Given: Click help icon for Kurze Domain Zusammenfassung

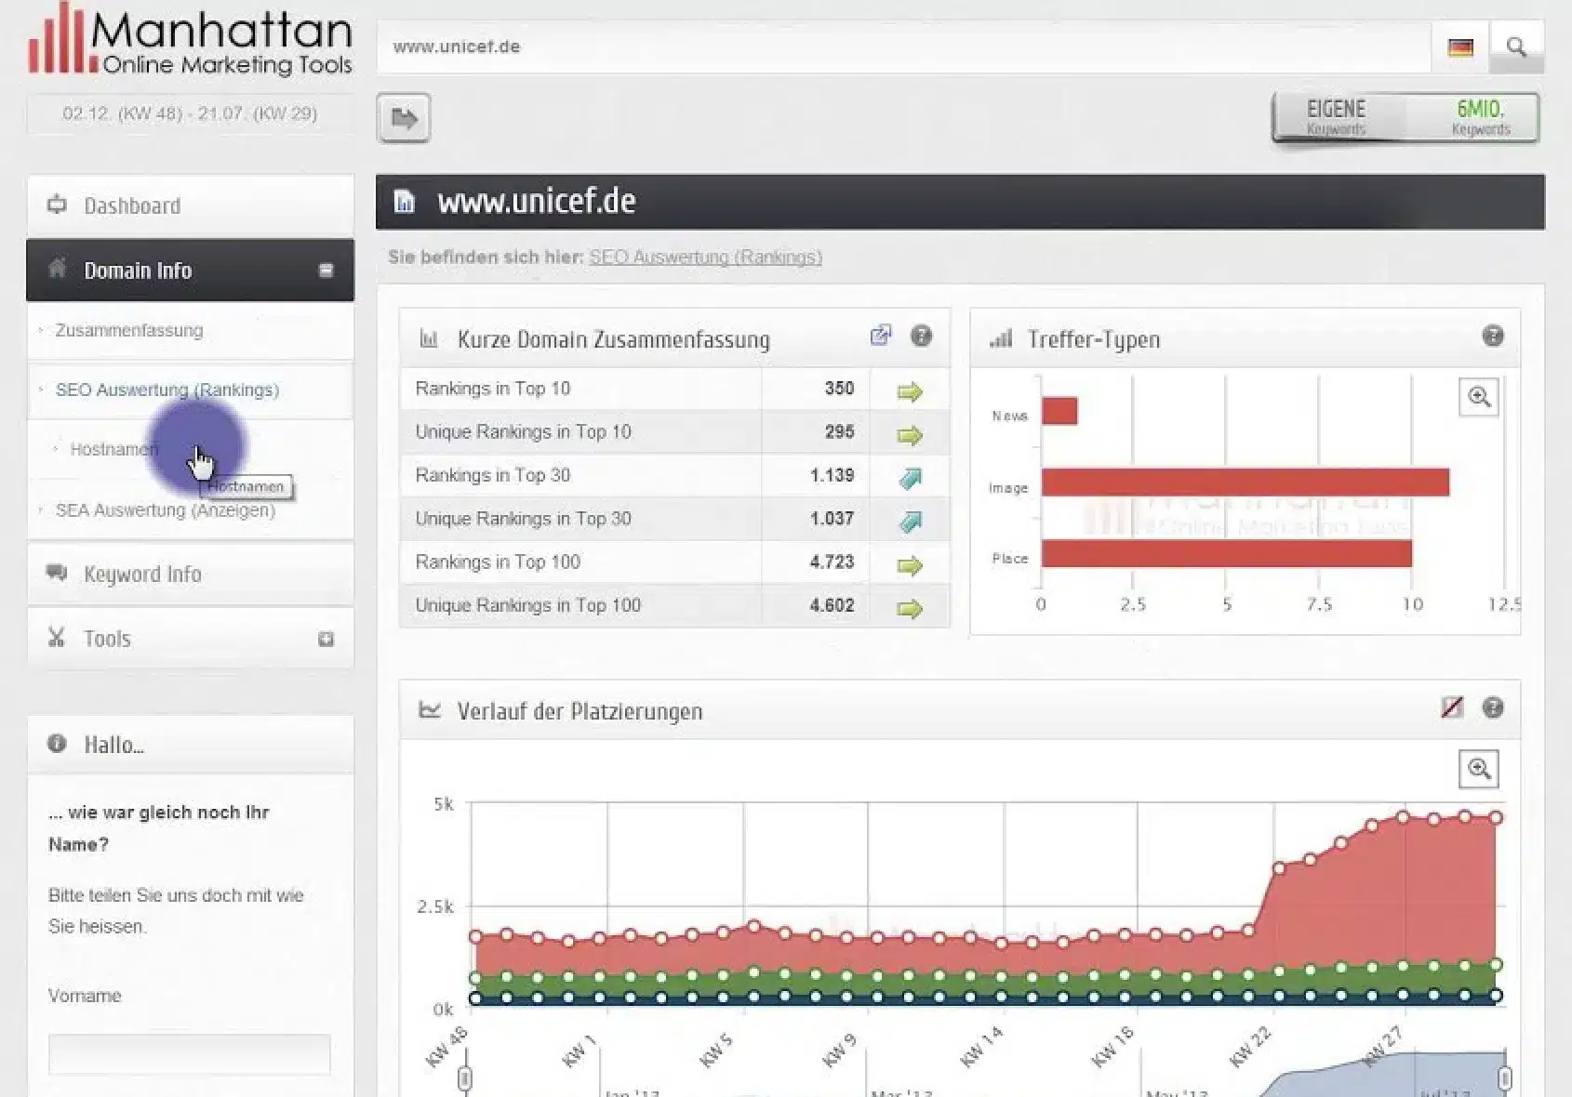Looking at the screenshot, I should point(921,337).
